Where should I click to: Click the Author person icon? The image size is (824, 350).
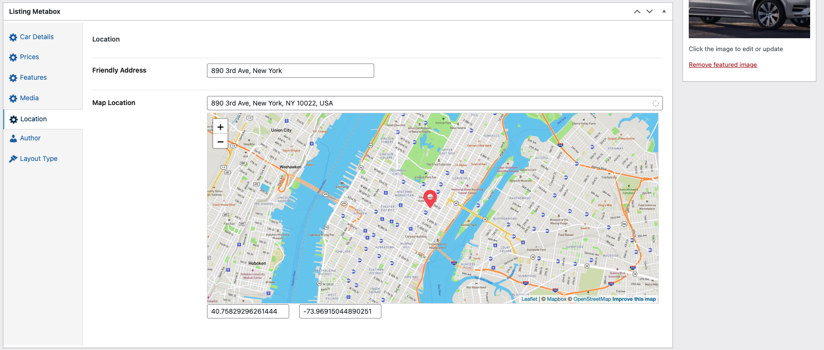pos(13,138)
